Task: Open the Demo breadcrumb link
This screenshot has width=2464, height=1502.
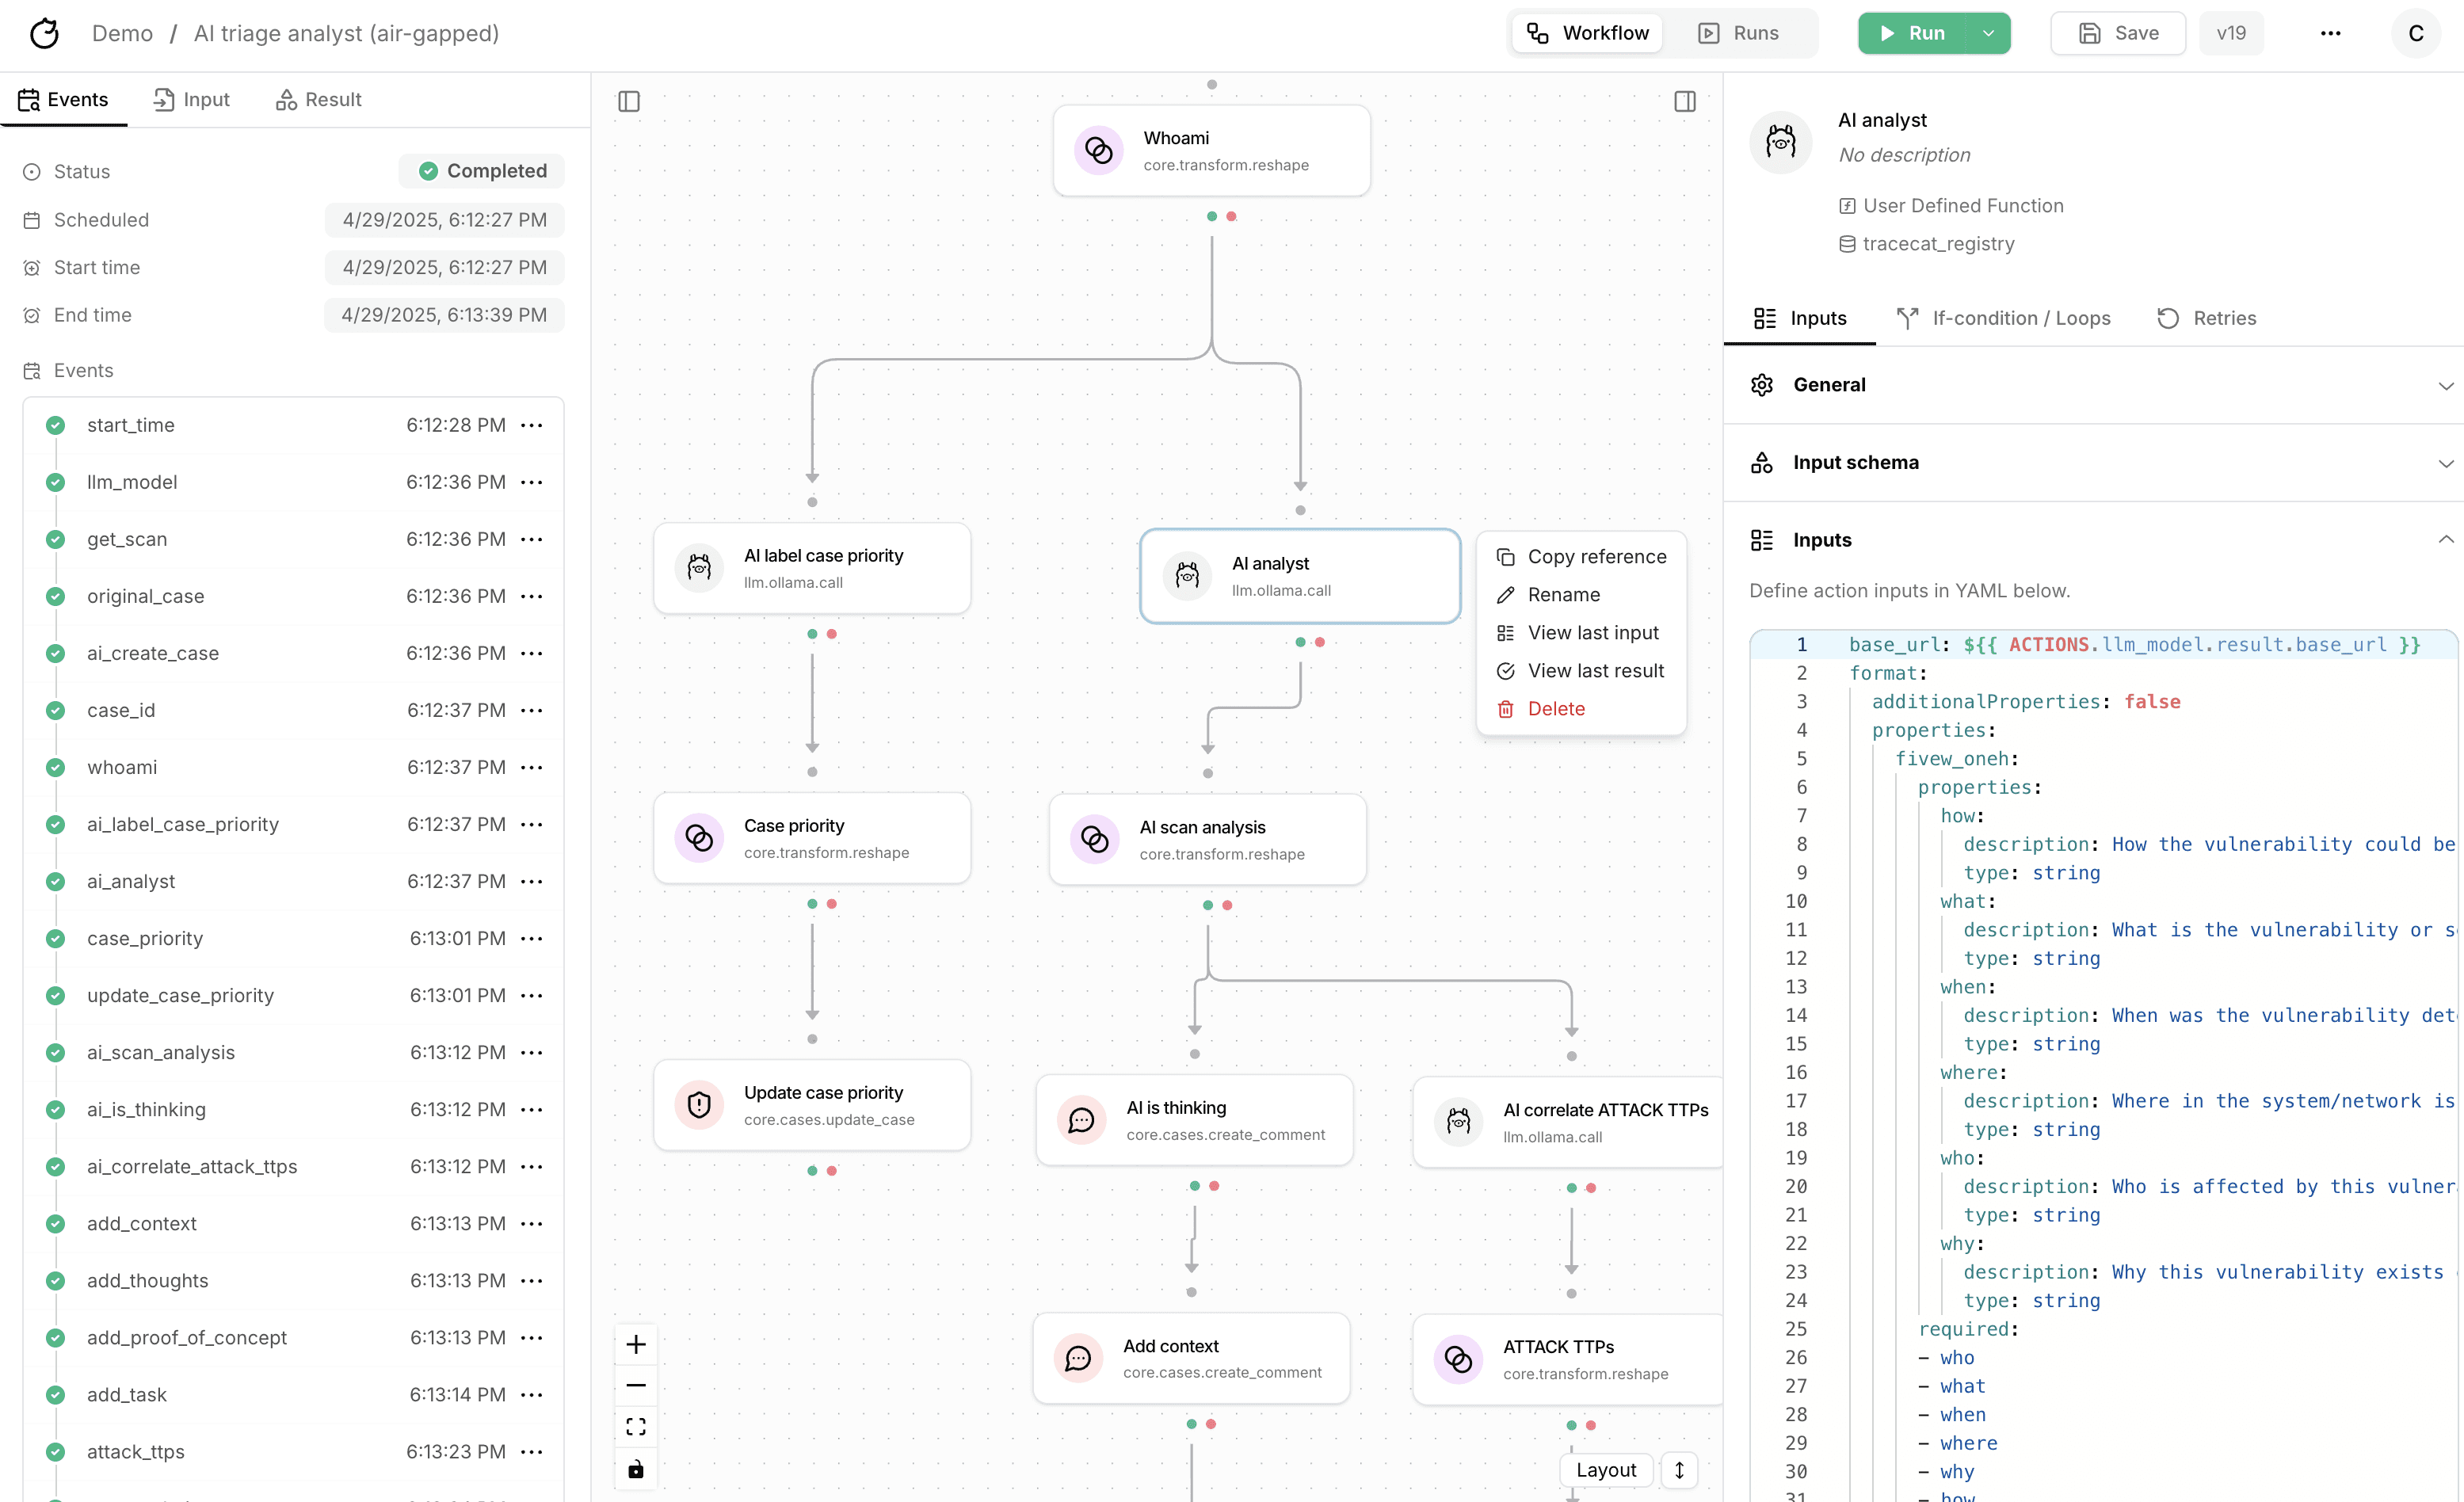Action: (x=122, y=33)
